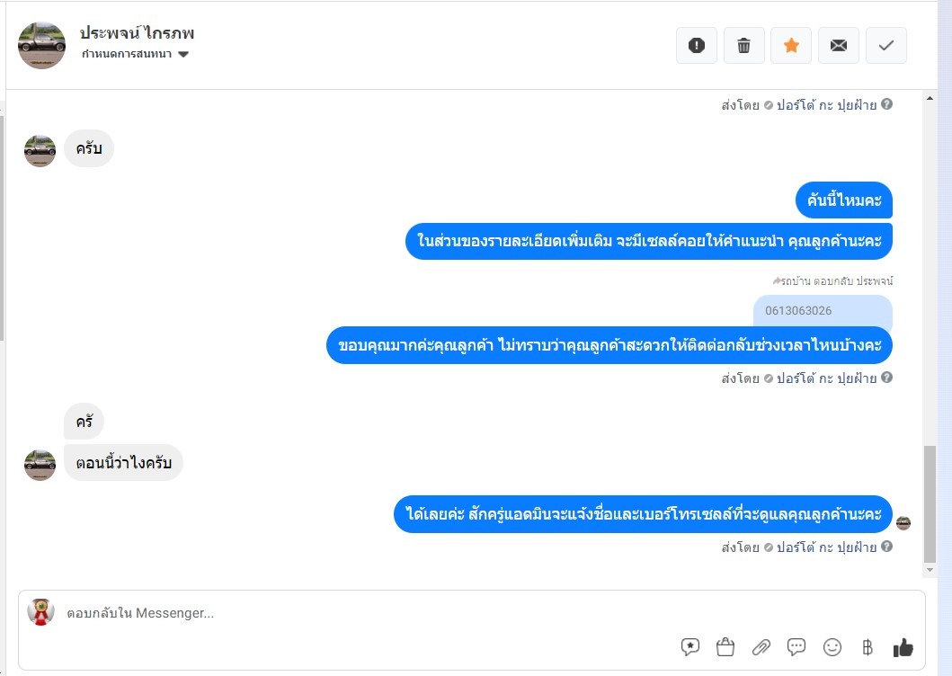Viewport: 952px width, 676px height.
Task: Mark conversation unread with envelope icon
Action: [x=839, y=46]
